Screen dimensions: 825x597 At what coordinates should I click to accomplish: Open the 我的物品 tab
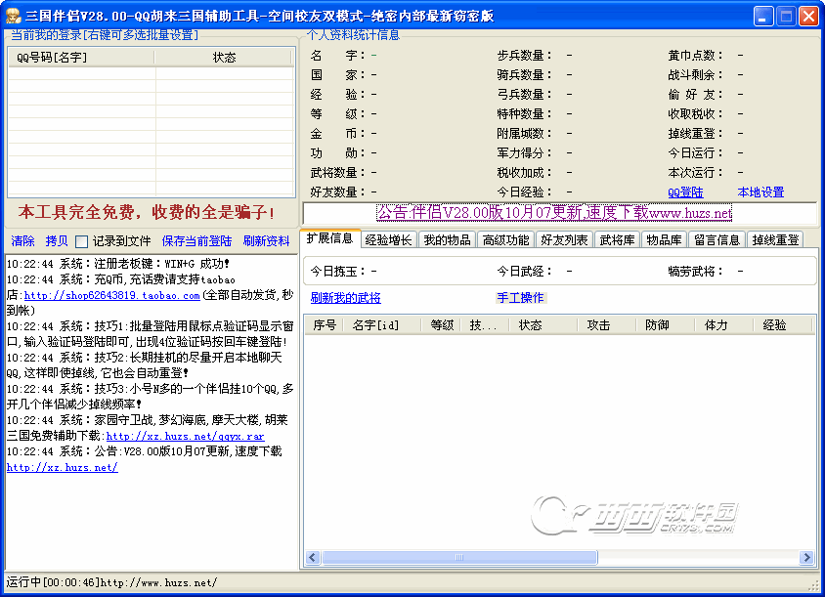pos(448,240)
